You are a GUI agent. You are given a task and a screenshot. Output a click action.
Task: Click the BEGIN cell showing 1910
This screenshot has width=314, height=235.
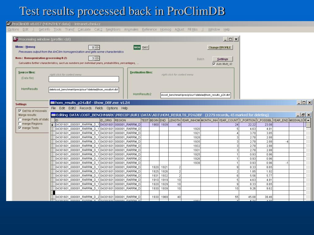point(154,180)
